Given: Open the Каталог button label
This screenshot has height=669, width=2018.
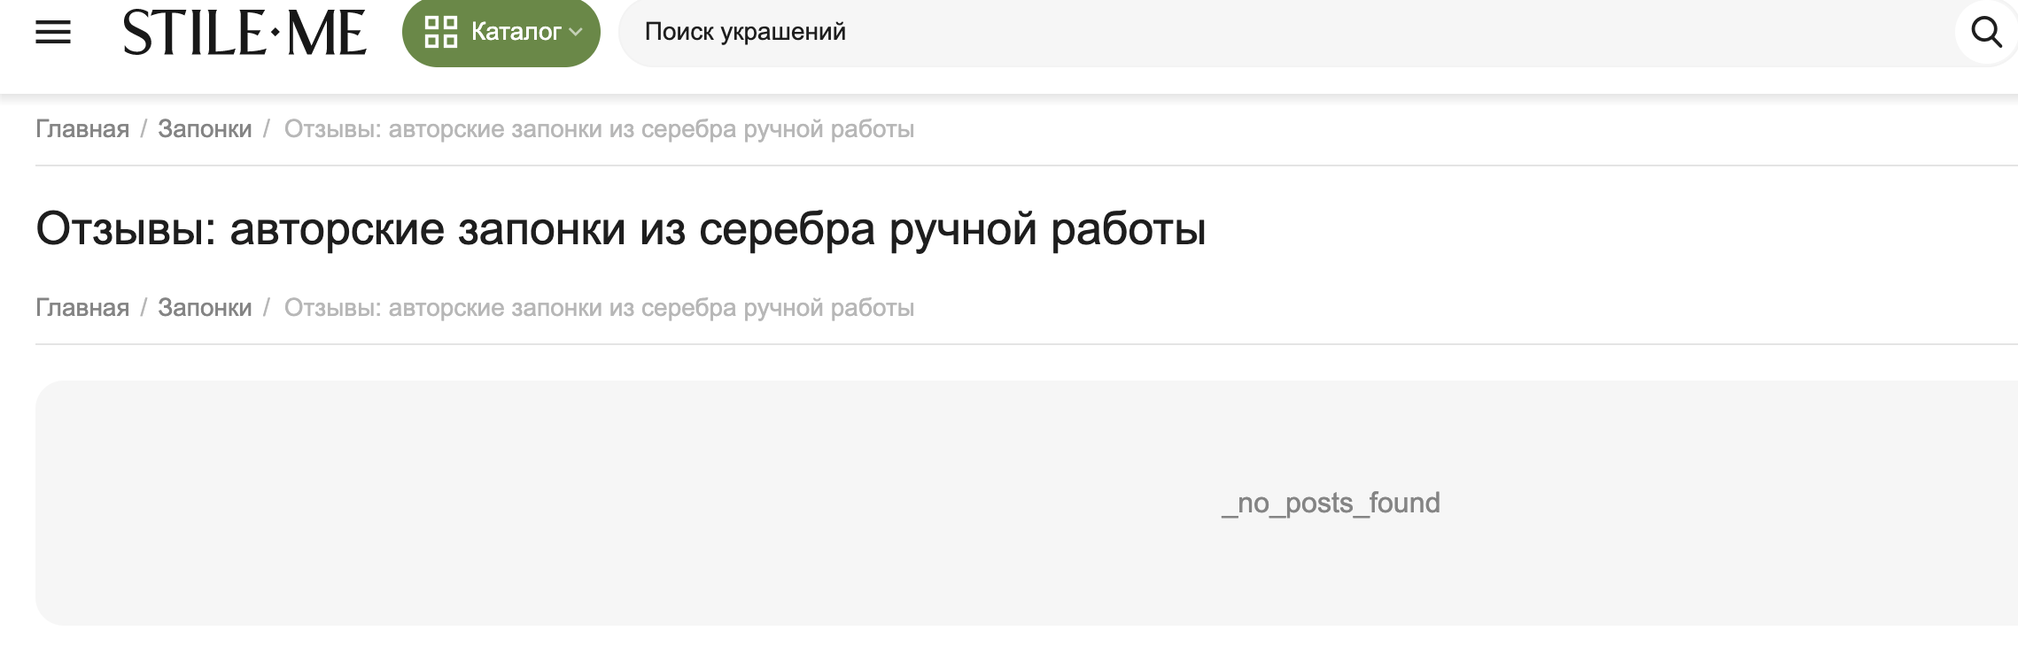Looking at the screenshot, I should coord(516,32).
